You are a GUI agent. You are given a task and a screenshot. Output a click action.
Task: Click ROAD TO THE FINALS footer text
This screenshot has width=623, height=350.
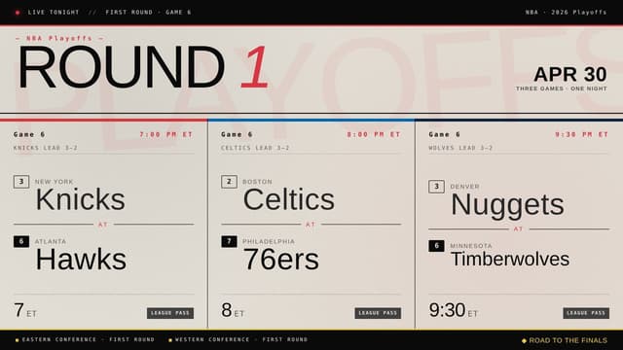point(568,340)
